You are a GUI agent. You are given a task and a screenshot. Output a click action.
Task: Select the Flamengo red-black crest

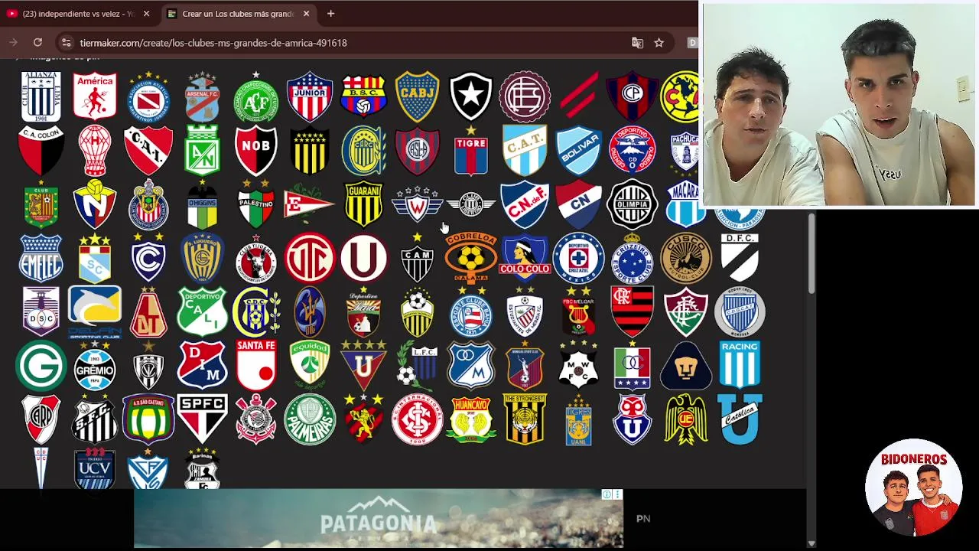pyautogui.click(x=633, y=312)
